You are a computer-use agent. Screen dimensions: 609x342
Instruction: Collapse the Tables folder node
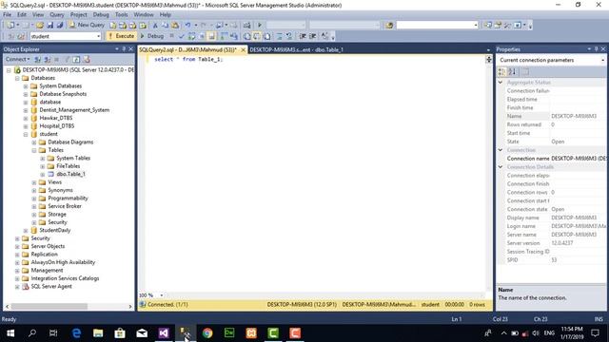click(x=34, y=150)
